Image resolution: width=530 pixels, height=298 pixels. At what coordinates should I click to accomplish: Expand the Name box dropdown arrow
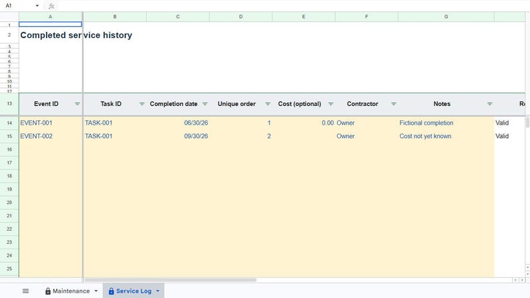(37, 6)
